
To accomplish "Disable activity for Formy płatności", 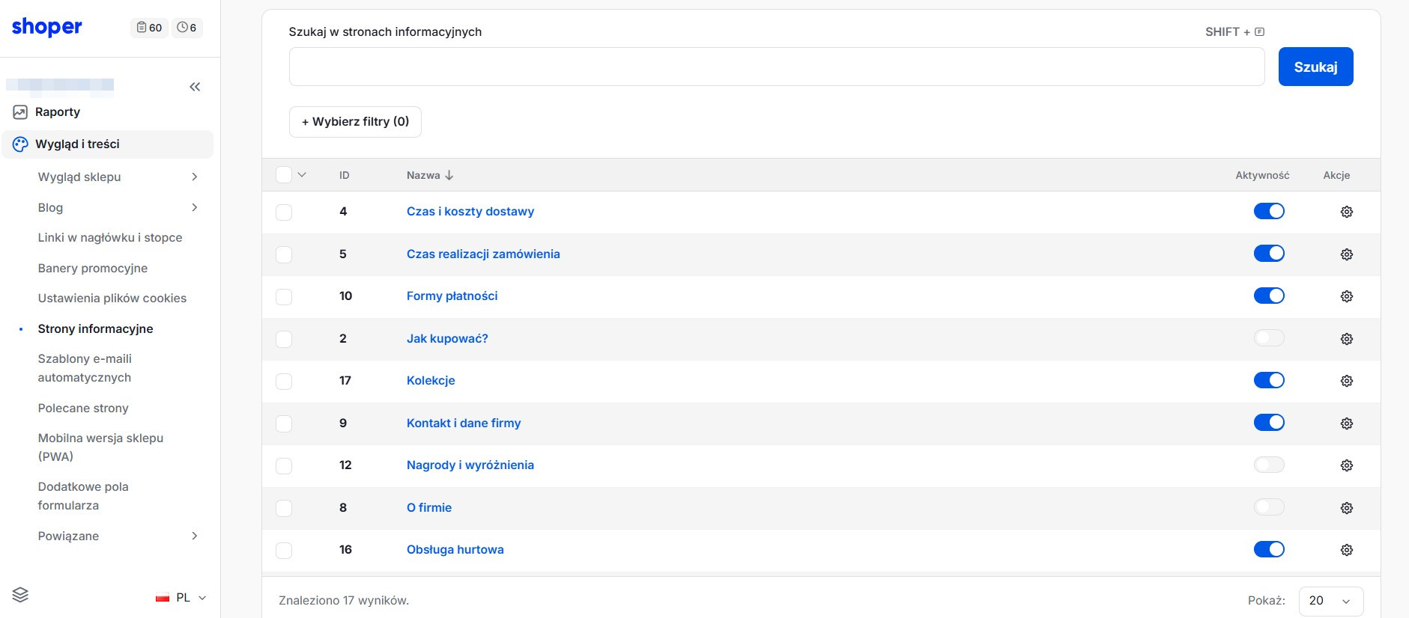I will coord(1269,296).
